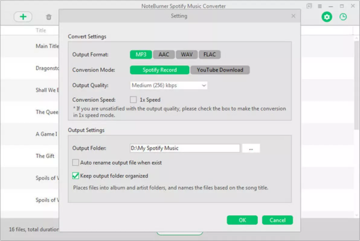Screen dimensions: 360x241
Task: Click the green plus add button
Action: 23,17
